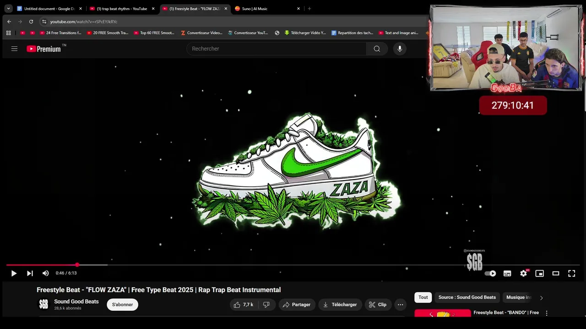This screenshot has height=329, width=586.
Task: Click the Rechercher search field
Action: (277, 48)
